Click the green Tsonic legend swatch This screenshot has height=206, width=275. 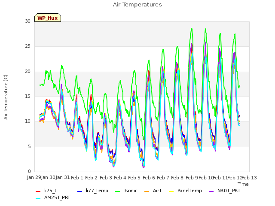[x=118, y=191]
